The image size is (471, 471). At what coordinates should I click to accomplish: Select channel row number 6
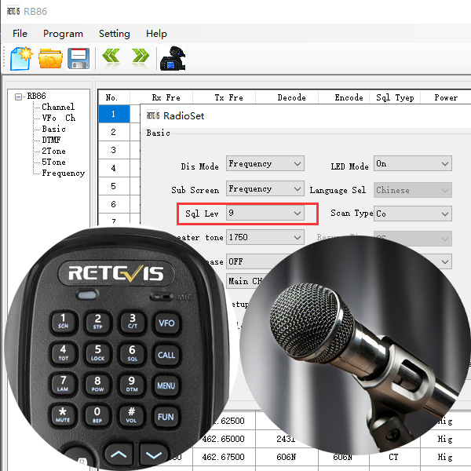pos(114,204)
